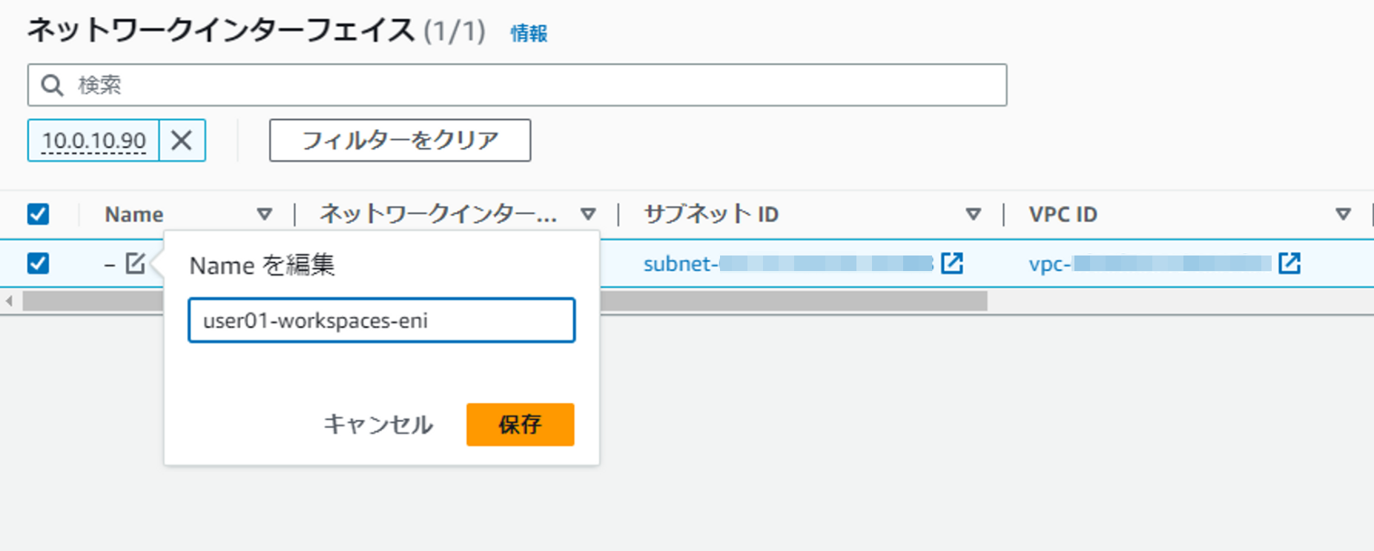Follow the subnet ID link
The height and width of the screenshot is (551, 1374).
[742, 262]
